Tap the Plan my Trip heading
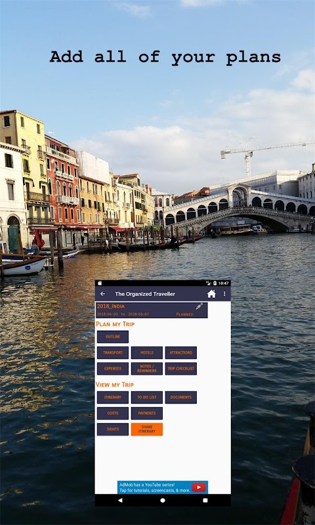This screenshot has height=525, width=315. (115, 324)
